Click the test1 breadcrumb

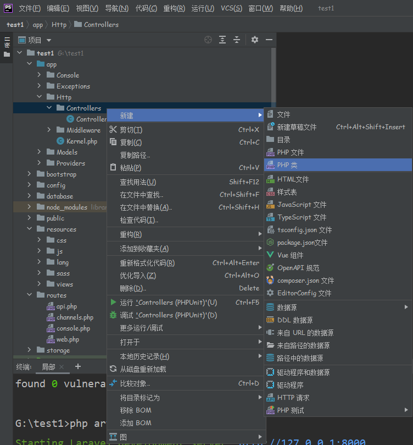click(15, 25)
